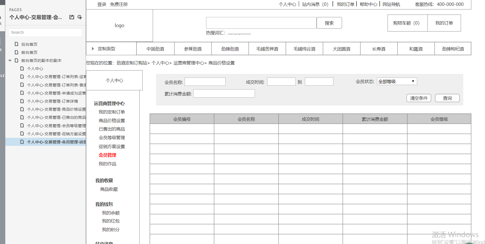
Task: Expand the 定制类型 category arrow
Action: [93, 49]
